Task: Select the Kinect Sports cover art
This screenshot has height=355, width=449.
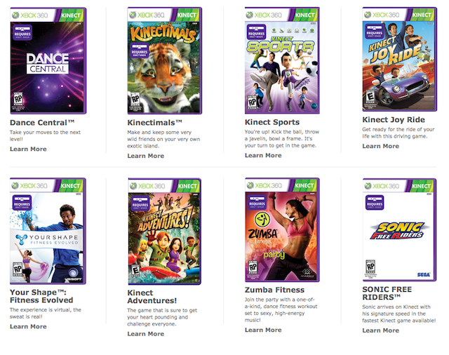Action: coord(282,60)
